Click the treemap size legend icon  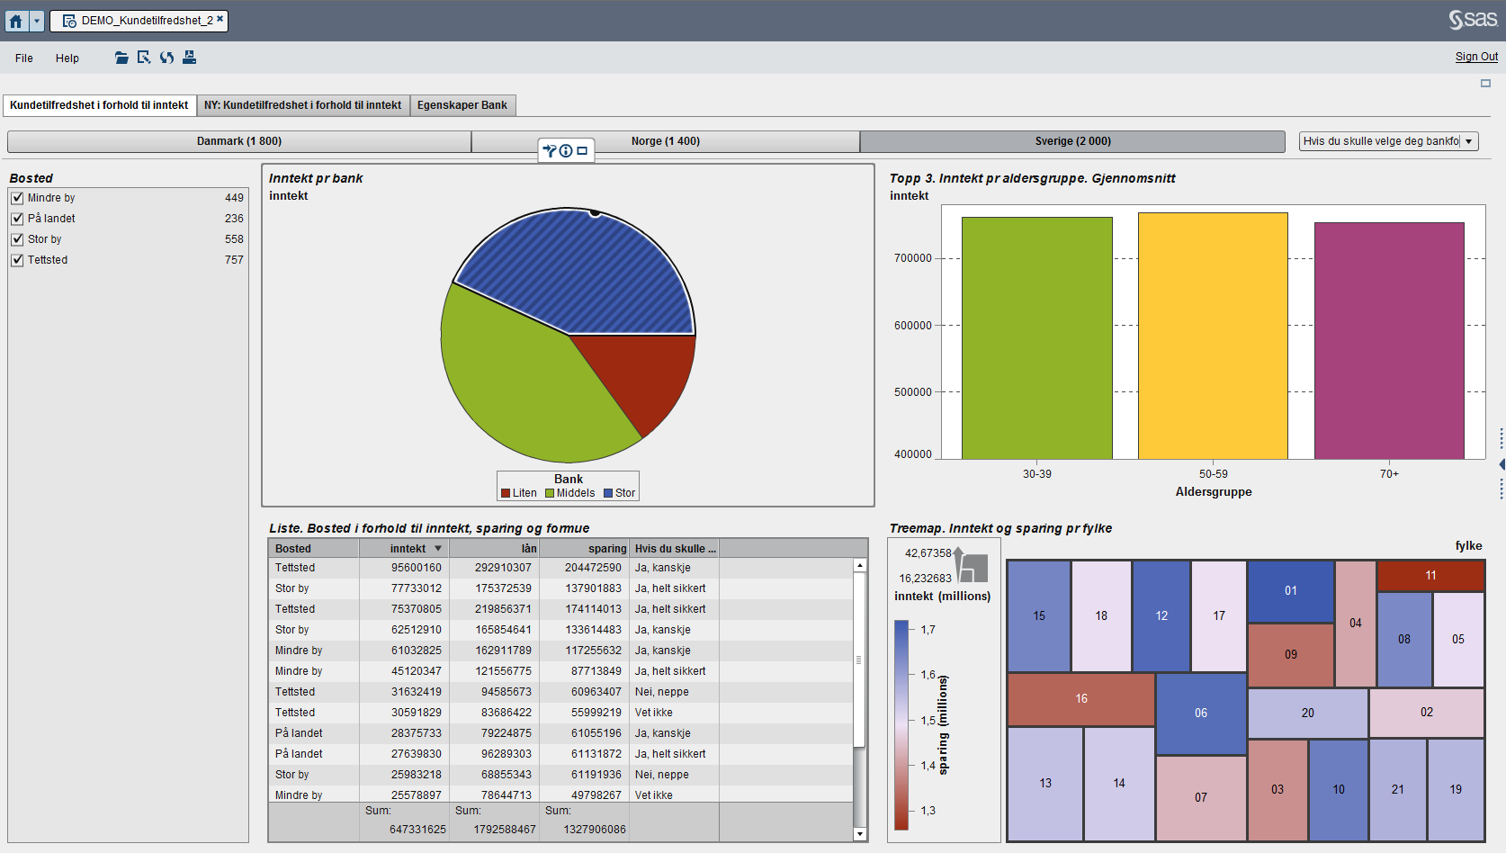point(972,565)
